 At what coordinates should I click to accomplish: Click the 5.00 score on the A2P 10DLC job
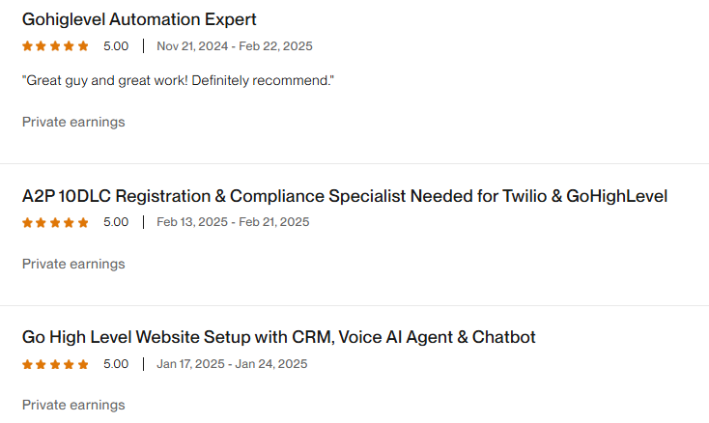coord(116,222)
